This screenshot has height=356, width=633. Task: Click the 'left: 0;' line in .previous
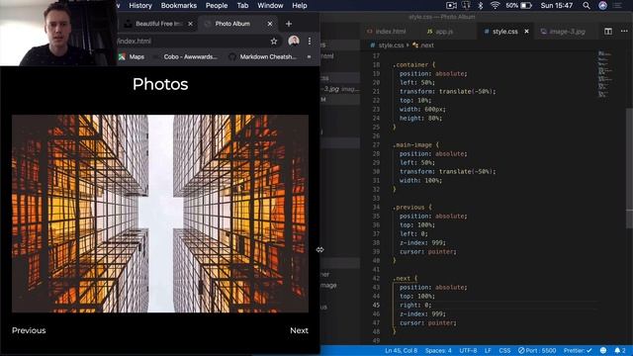(x=413, y=233)
